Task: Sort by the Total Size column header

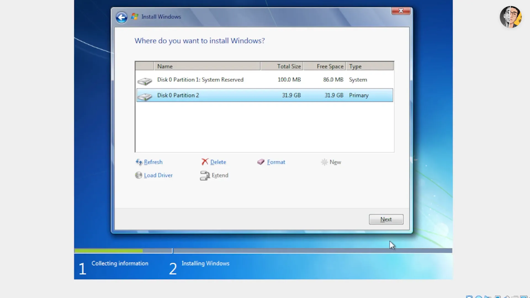Action: tap(282, 66)
